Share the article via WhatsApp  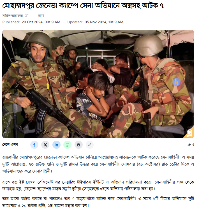(x=68, y=145)
